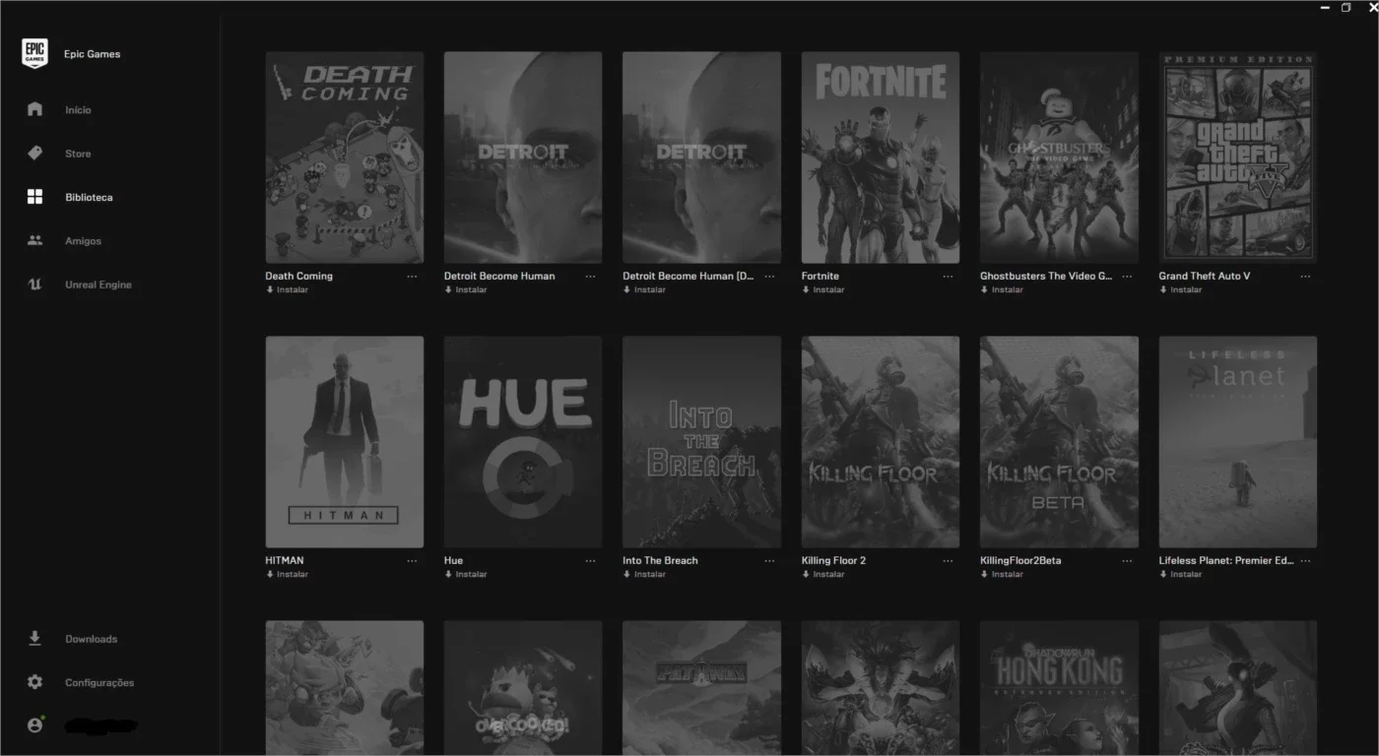Viewport: 1379px width, 756px height.
Task: Go to the Store menu label
Action: (x=78, y=154)
